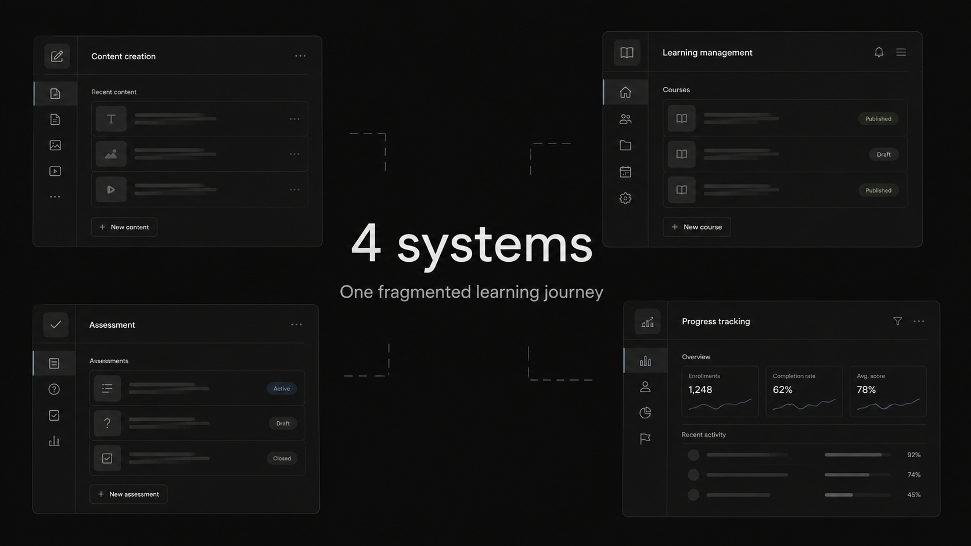
Task: Select the second document icon in Content creation sidebar
Action: 55,120
